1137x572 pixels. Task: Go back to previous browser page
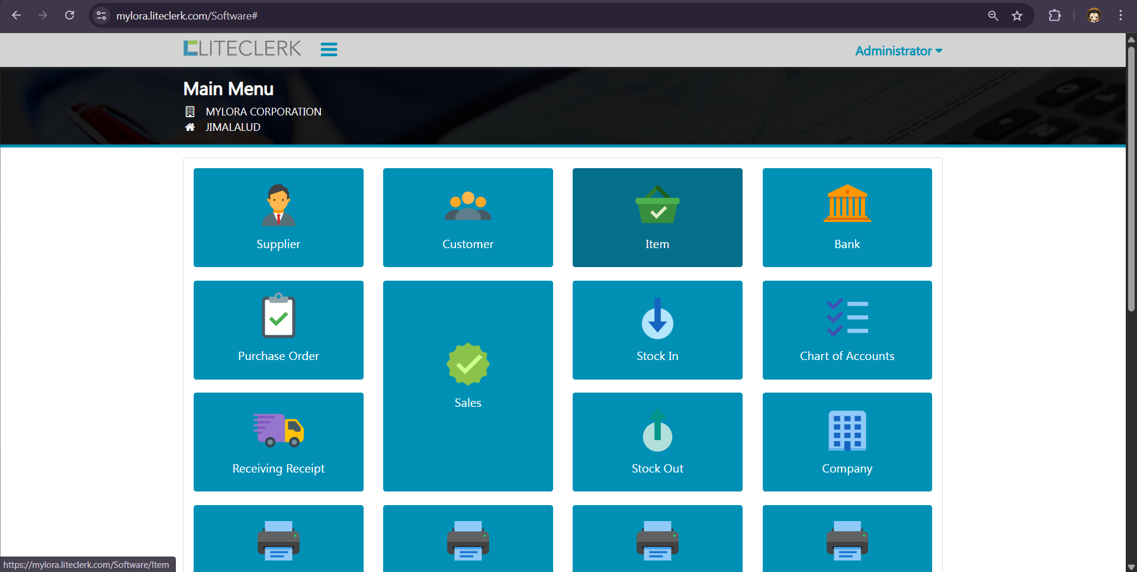[17, 15]
